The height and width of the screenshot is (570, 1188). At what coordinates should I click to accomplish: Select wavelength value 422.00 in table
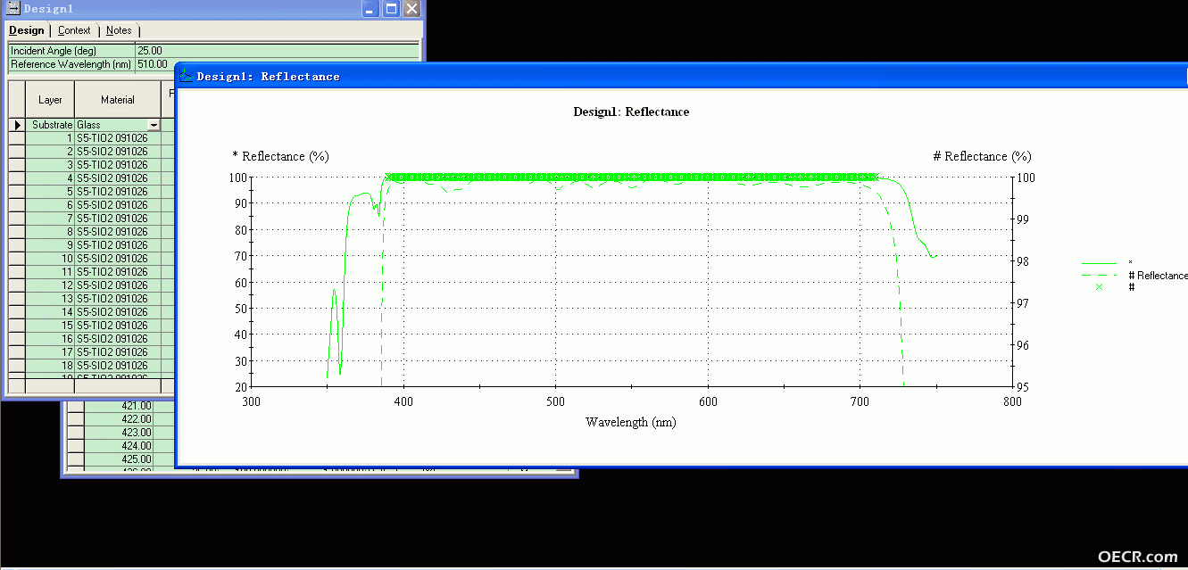tap(120, 419)
